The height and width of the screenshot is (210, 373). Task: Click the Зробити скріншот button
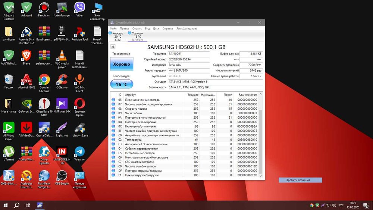(x=300, y=180)
